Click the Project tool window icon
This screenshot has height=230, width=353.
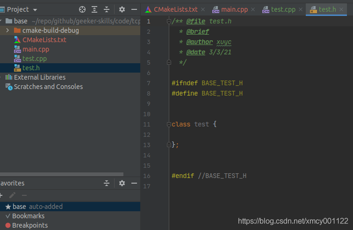point(2,9)
